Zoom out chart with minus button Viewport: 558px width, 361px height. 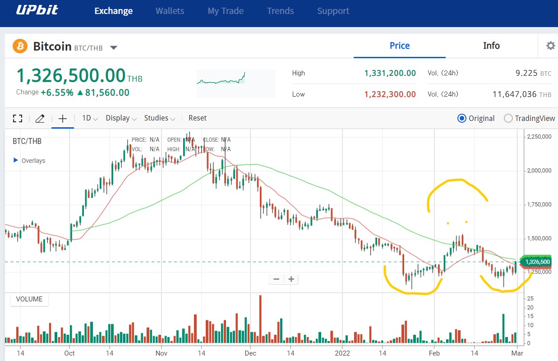click(276, 279)
